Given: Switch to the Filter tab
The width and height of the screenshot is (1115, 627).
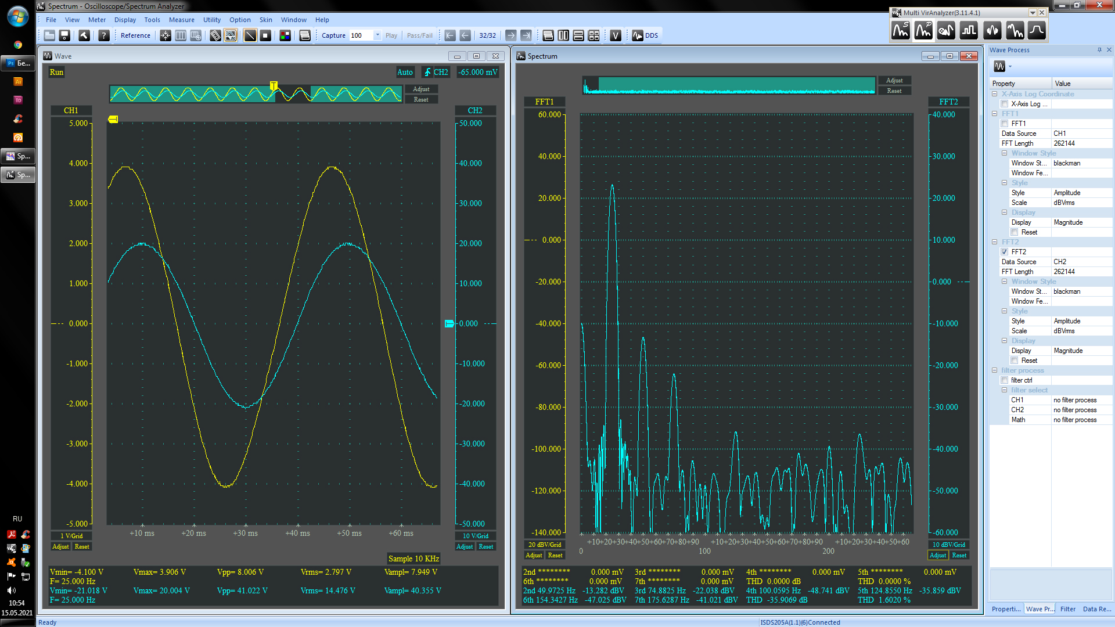Looking at the screenshot, I should 1067,609.
